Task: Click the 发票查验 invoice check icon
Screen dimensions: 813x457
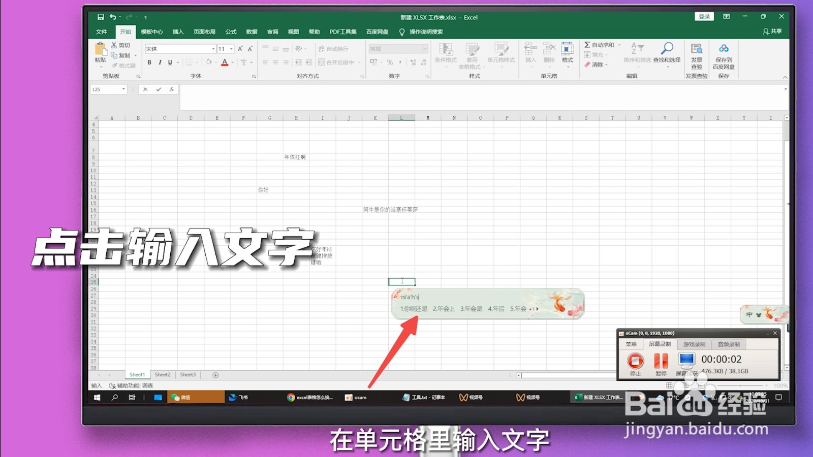Action: point(697,48)
